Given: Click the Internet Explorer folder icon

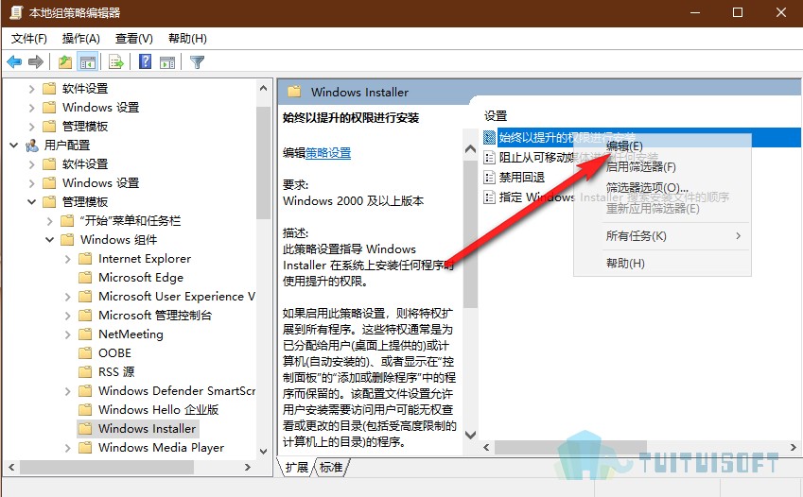Looking at the screenshot, I should coord(85,259).
